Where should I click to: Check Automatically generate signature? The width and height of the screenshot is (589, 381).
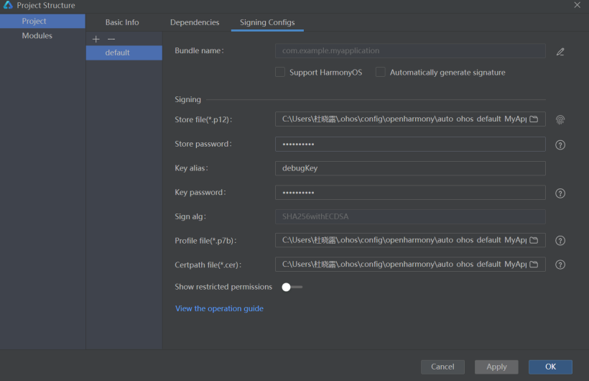pyautogui.click(x=381, y=72)
